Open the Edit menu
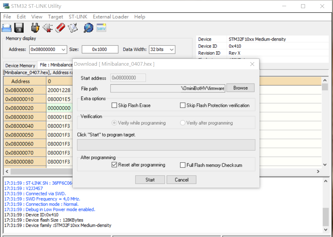Screen dimensions: 333x237 pyautogui.click(x=21, y=17)
